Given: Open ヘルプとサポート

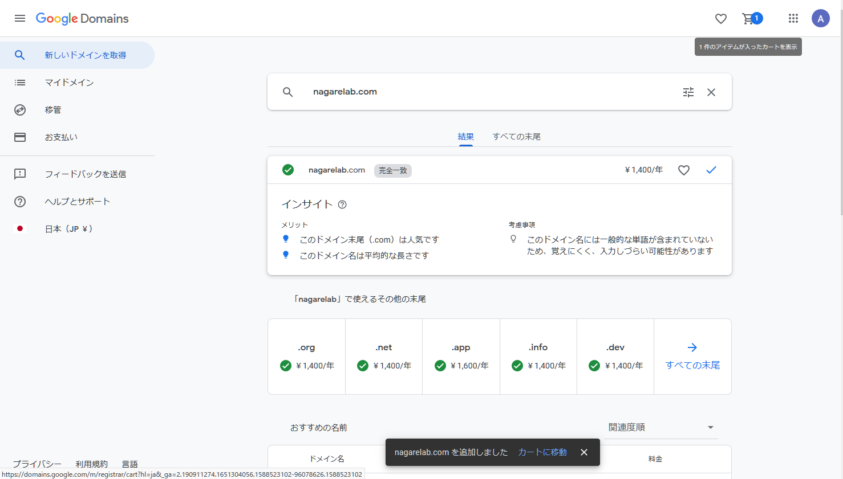Looking at the screenshot, I should (77, 202).
